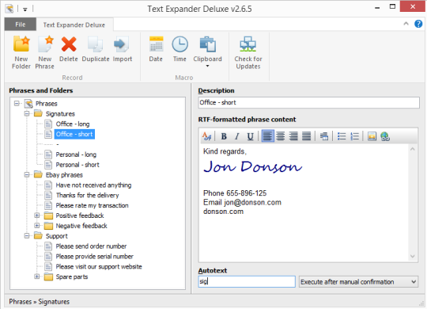Insert a hyperlink via the globe icon
The height and width of the screenshot is (309, 427).
point(385,136)
